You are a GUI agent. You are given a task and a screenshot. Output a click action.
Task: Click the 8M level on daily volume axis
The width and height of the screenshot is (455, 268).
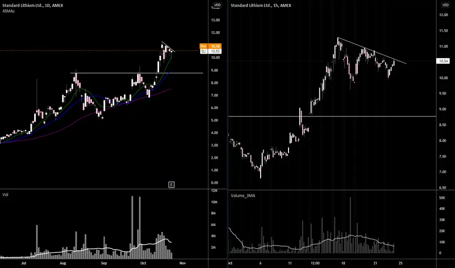(213, 213)
